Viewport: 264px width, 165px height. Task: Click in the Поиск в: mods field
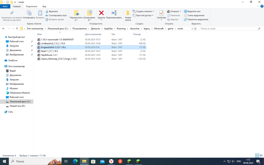[230, 29]
